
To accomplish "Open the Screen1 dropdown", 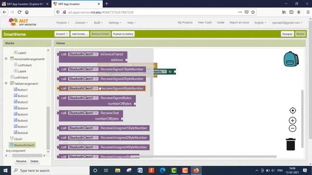I will 62,34.
